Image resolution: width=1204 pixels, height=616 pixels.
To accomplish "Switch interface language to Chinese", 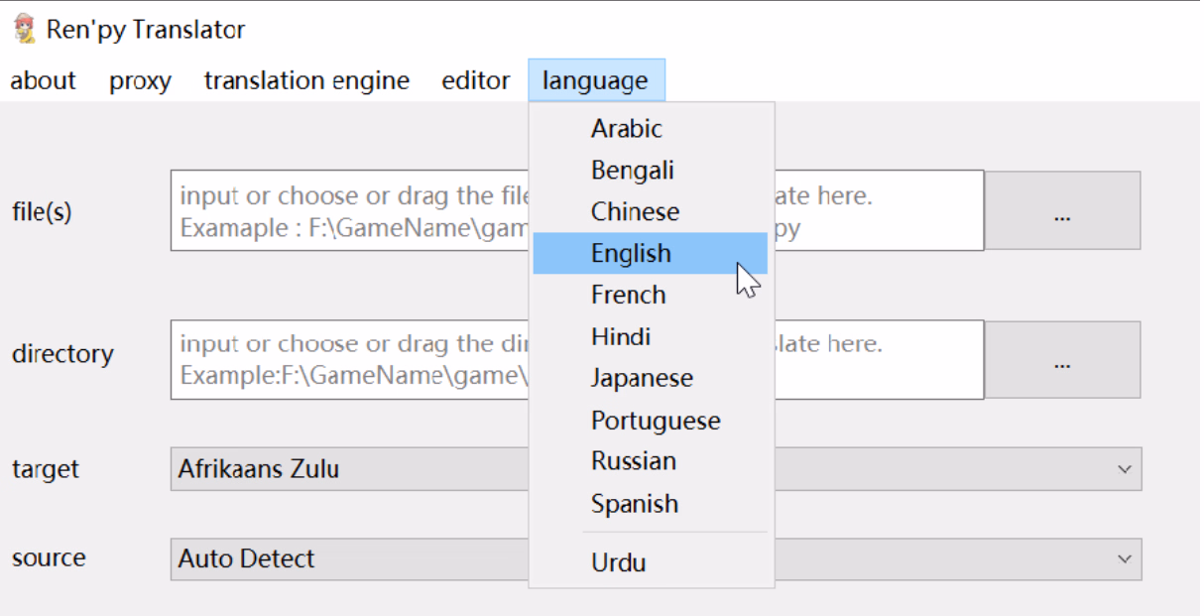I will (635, 212).
